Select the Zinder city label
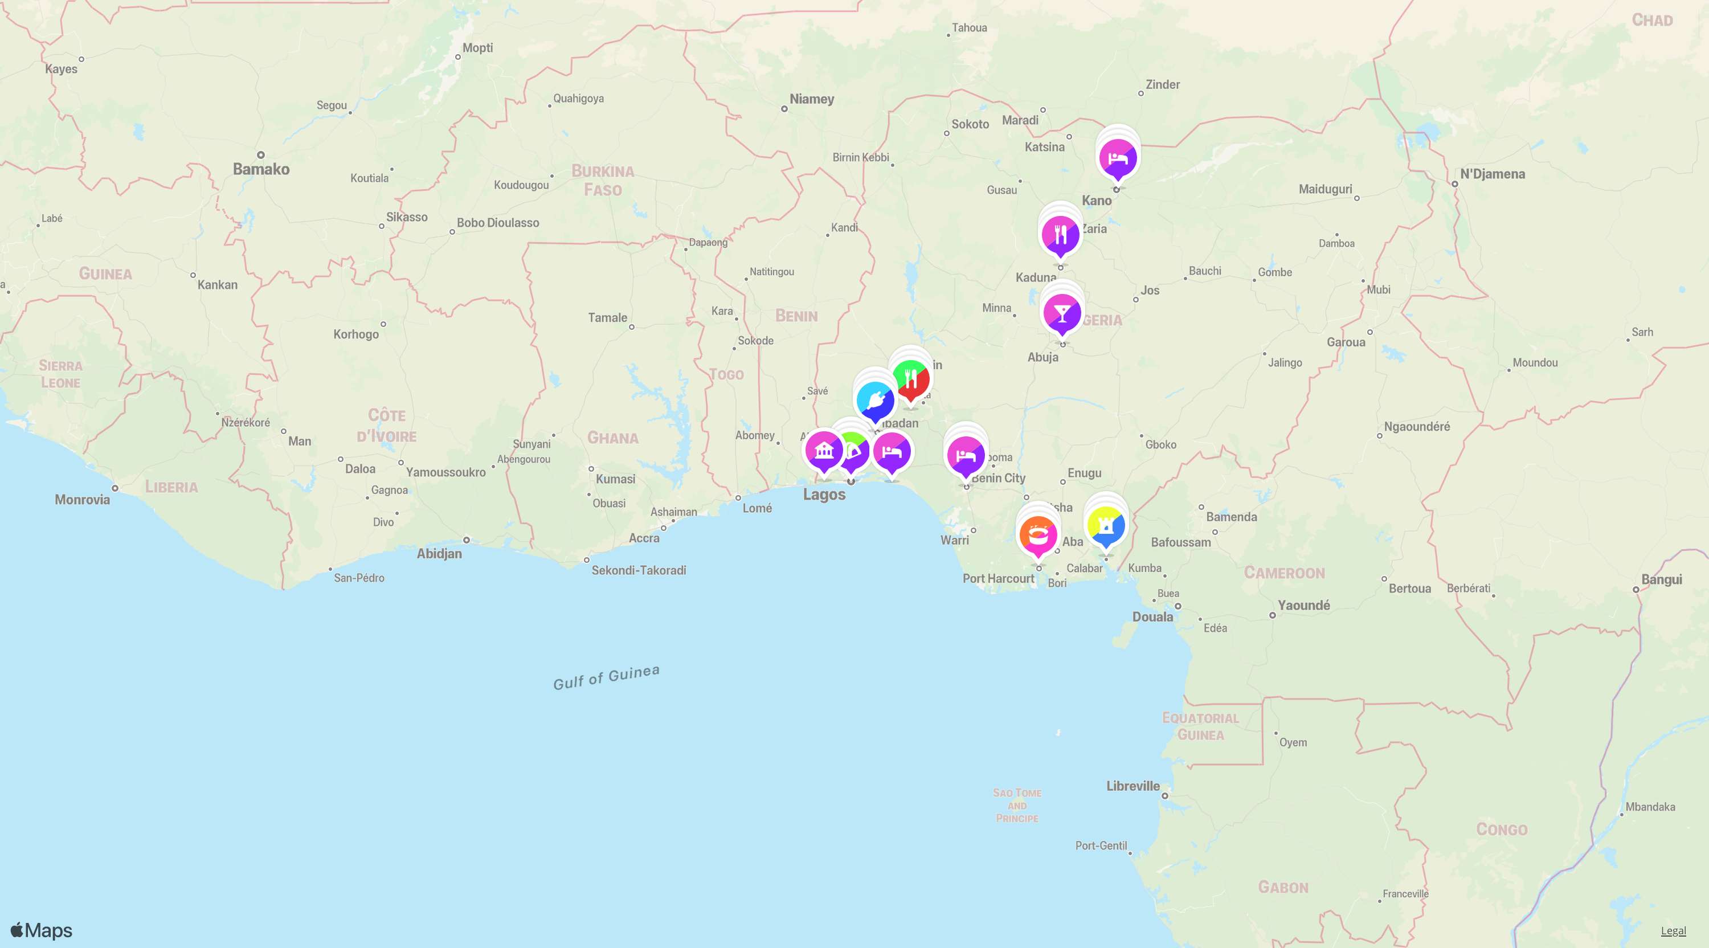The height and width of the screenshot is (948, 1709). point(1162,84)
